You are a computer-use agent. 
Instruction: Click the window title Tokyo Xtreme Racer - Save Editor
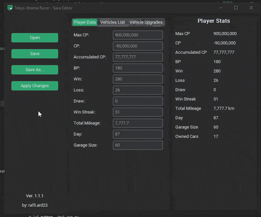43,8
